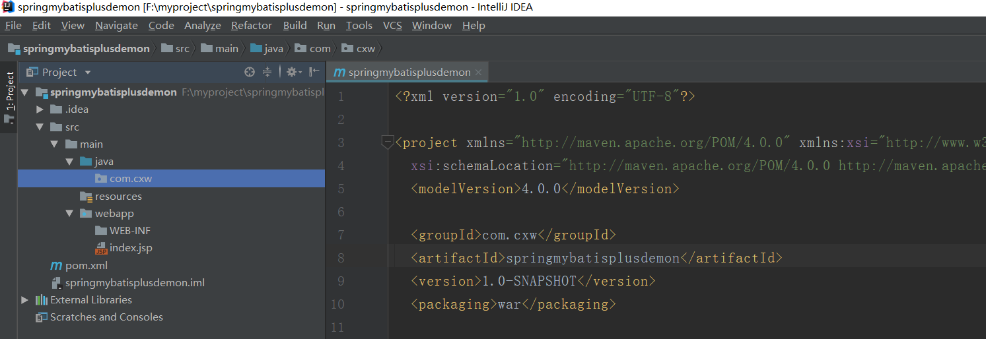The height and width of the screenshot is (339, 986).
Task: Close the springmybatisplusdemon editor tab
Action: [x=478, y=73]
